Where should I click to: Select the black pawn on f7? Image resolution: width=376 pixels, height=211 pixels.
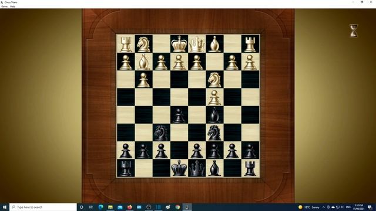coord(161,151)
